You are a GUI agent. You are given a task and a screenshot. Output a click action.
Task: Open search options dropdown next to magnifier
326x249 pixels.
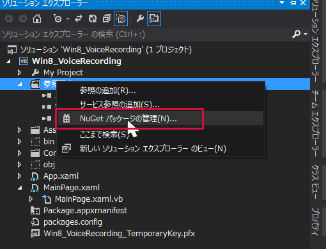tap(306, 34)
